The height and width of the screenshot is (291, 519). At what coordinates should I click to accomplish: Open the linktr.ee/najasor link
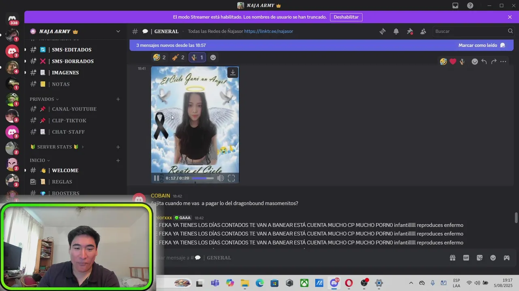tap(268, 31)
